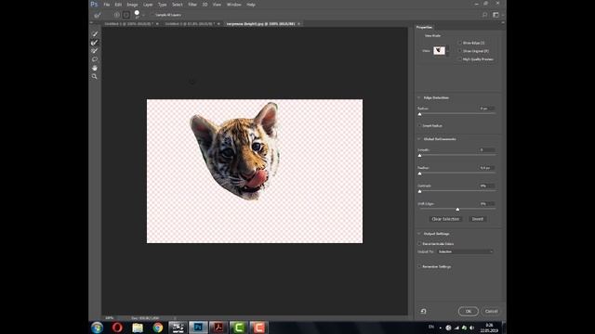The height and width of the screenshot is (334, 595).
Task: Open the Help menu
Action: (x=251, y=5)
